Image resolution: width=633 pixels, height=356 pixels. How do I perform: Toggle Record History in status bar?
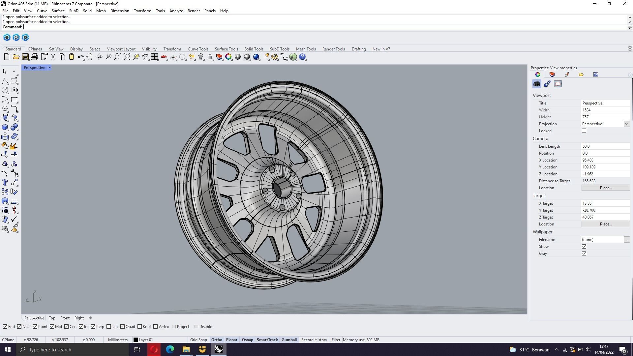(314, 340)
